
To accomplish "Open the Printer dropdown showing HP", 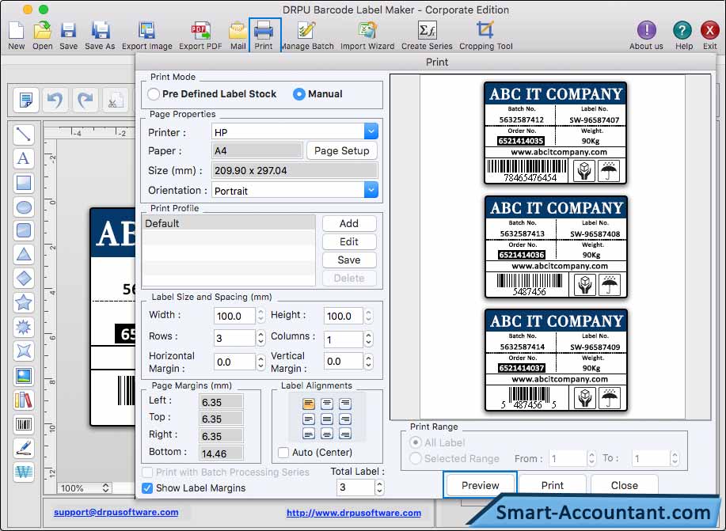I will 295,132.
